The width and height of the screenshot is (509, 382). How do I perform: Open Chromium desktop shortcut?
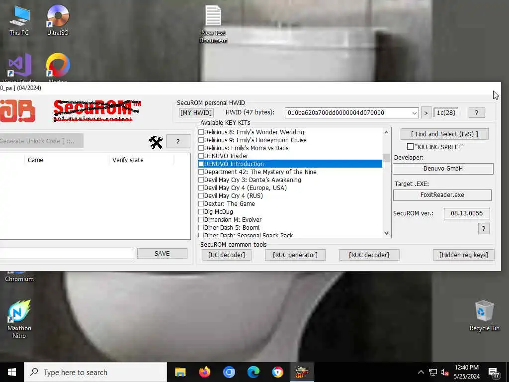pyautogui.click(x=19, y=277)
